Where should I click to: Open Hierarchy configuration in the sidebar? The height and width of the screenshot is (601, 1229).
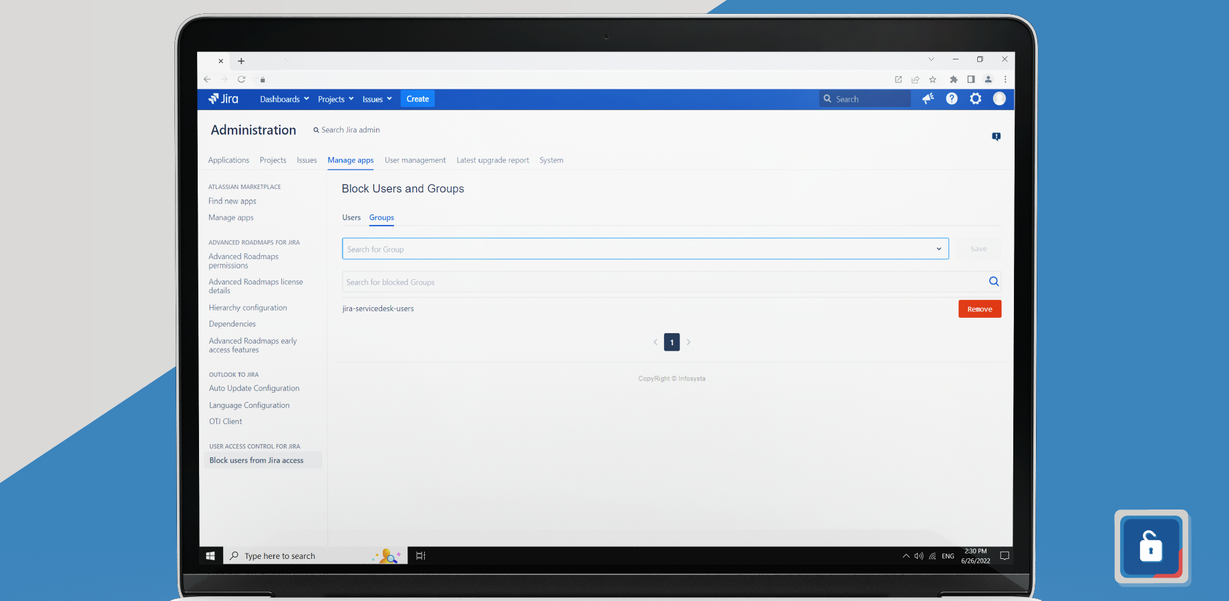pos(247,307)
